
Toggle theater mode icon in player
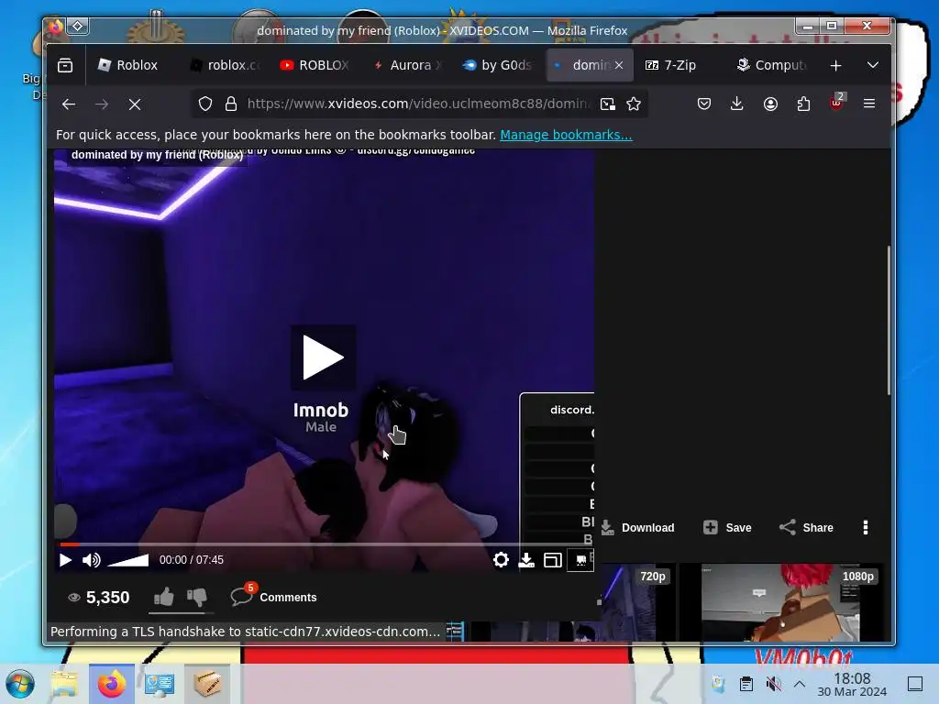[x=552, y=560]
